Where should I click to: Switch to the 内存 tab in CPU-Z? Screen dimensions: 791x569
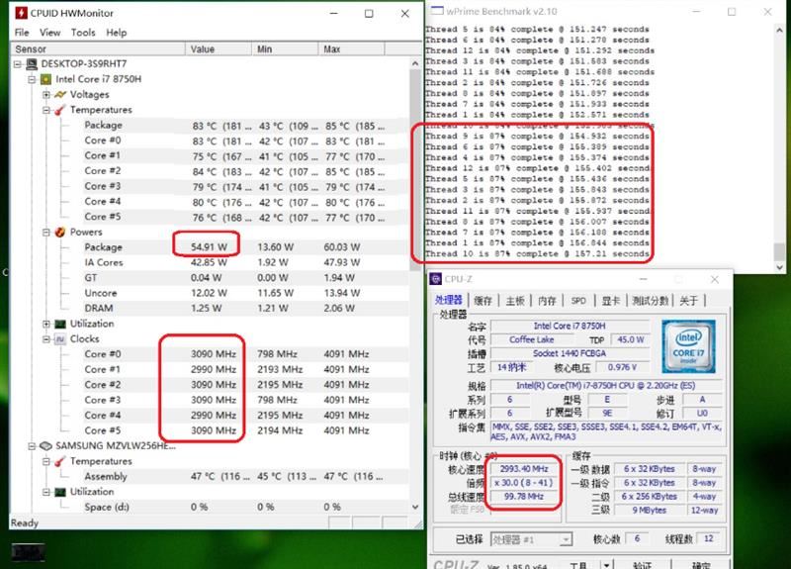pyautogui.click(x=547, y=301)
